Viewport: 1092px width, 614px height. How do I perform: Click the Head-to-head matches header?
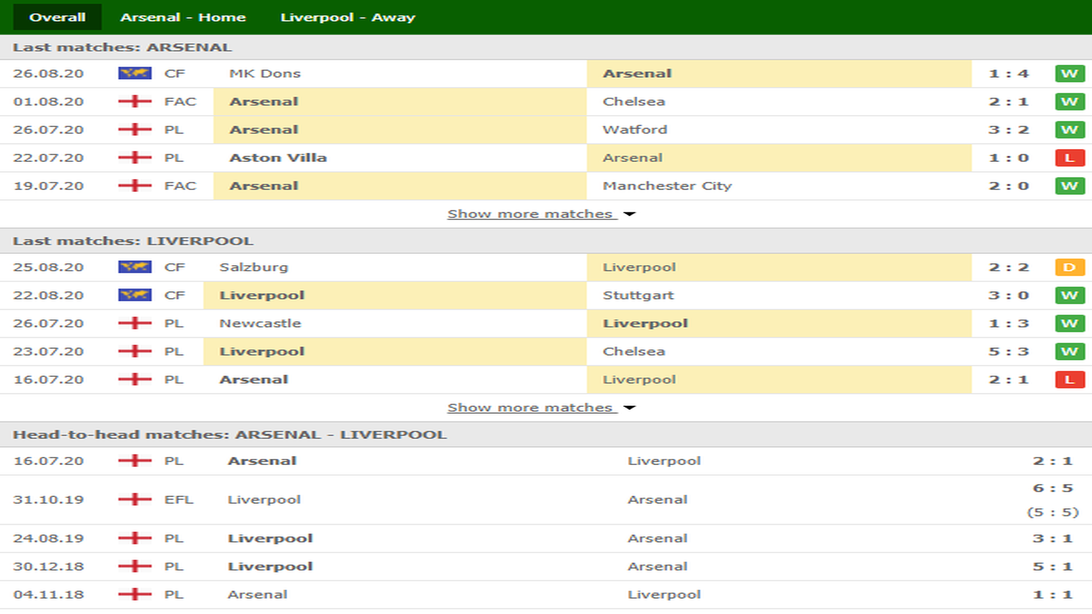coord(230,435)
